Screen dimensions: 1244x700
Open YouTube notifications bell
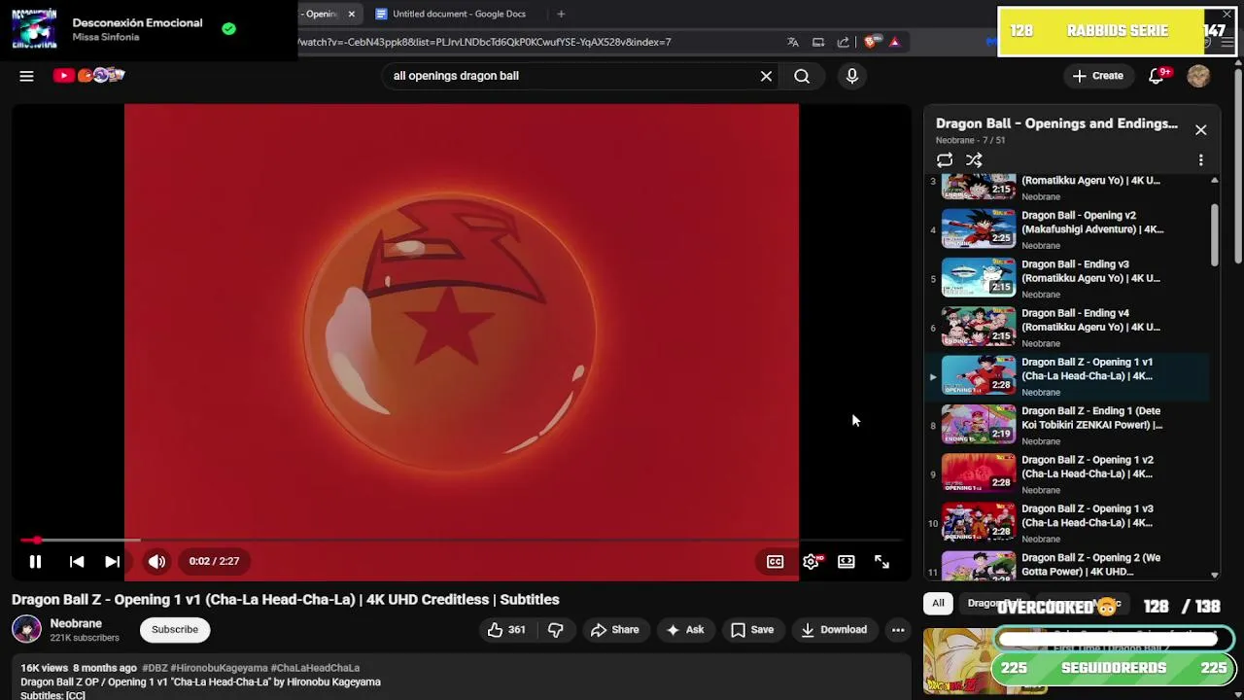[1157, 76]
